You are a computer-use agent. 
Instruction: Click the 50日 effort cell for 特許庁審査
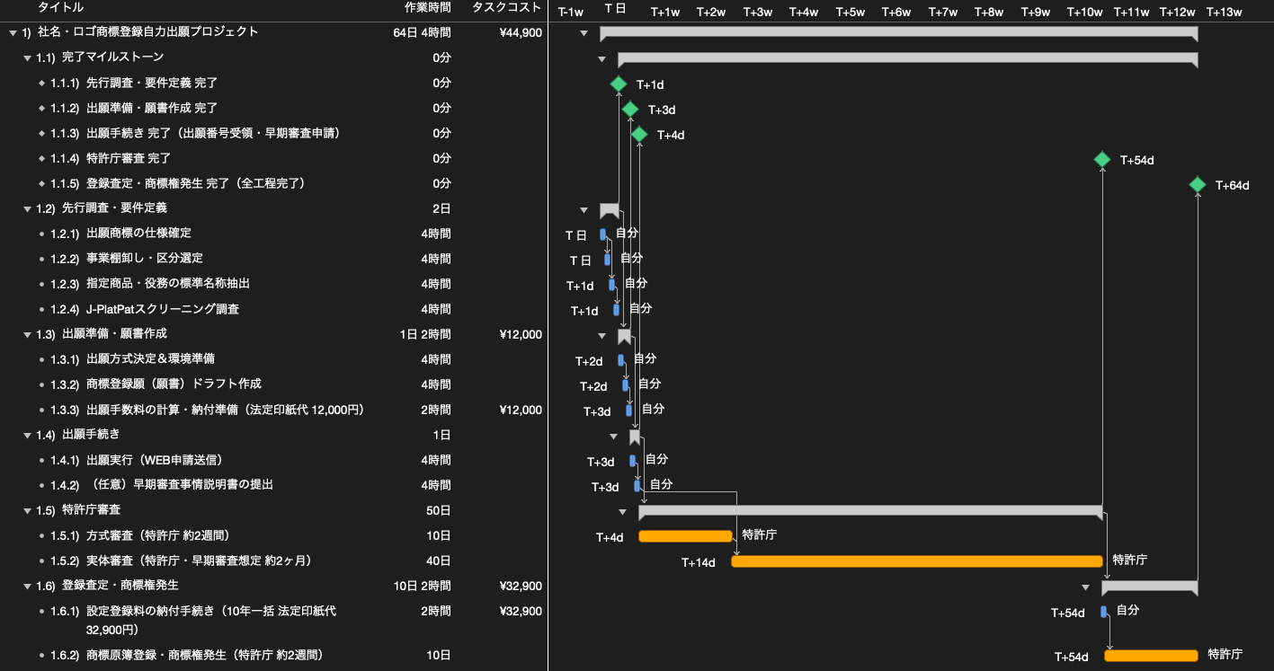tap(439, 511)
